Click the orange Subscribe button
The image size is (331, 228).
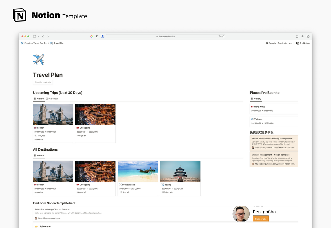point(261,219)
